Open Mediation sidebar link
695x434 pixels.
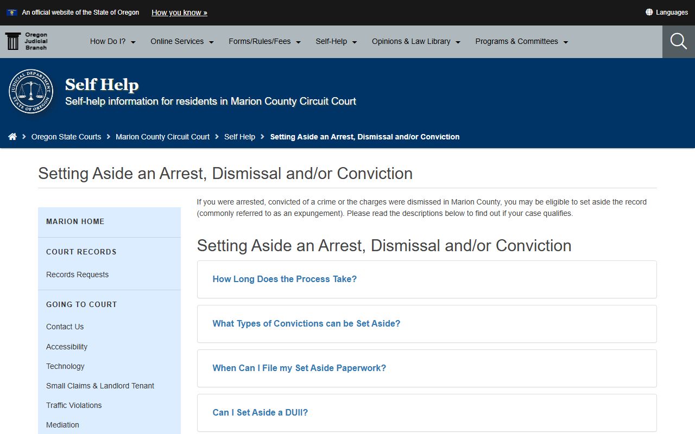(x=62, y=425)
